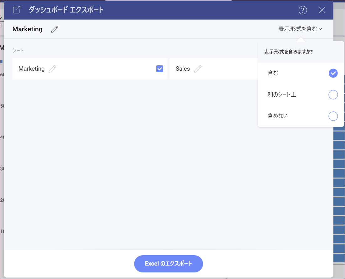345x279 pixels.
Task: Open help for dashboard export dialog
Action: tap(303, 10)
